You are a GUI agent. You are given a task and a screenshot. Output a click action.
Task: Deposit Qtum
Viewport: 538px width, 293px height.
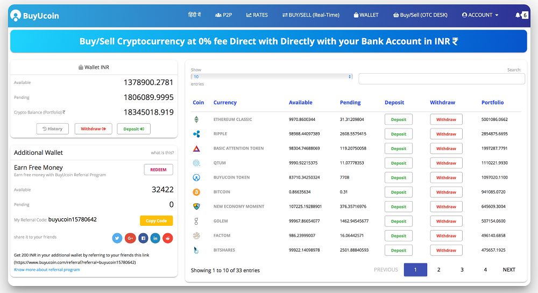coord(398,163)
